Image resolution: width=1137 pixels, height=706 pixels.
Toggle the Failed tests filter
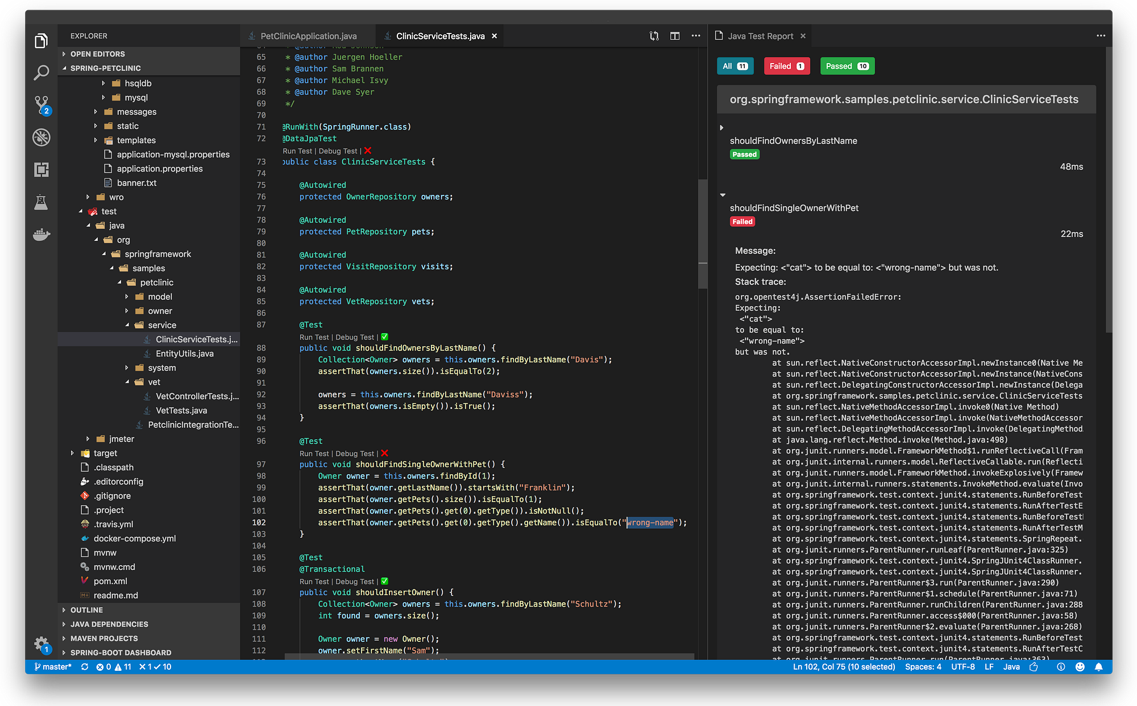[786, 66]
